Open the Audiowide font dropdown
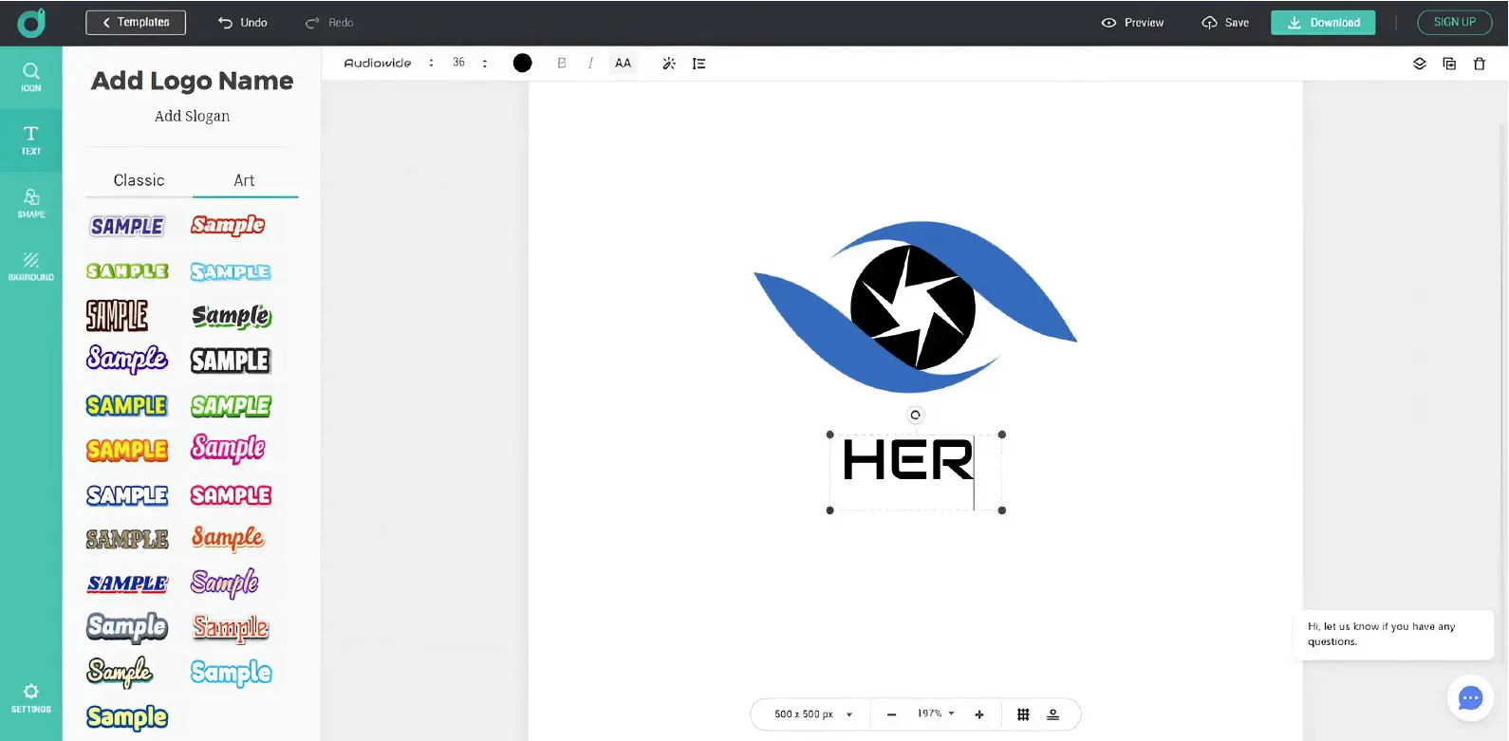1509x741 pixels. point(388,64)
